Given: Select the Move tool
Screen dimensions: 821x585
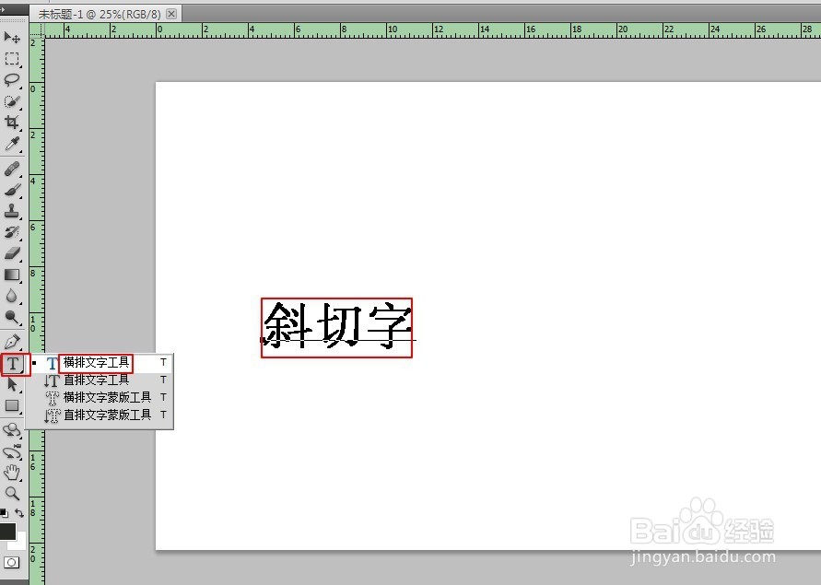Looking at the screenshot, I should [13, 37].
